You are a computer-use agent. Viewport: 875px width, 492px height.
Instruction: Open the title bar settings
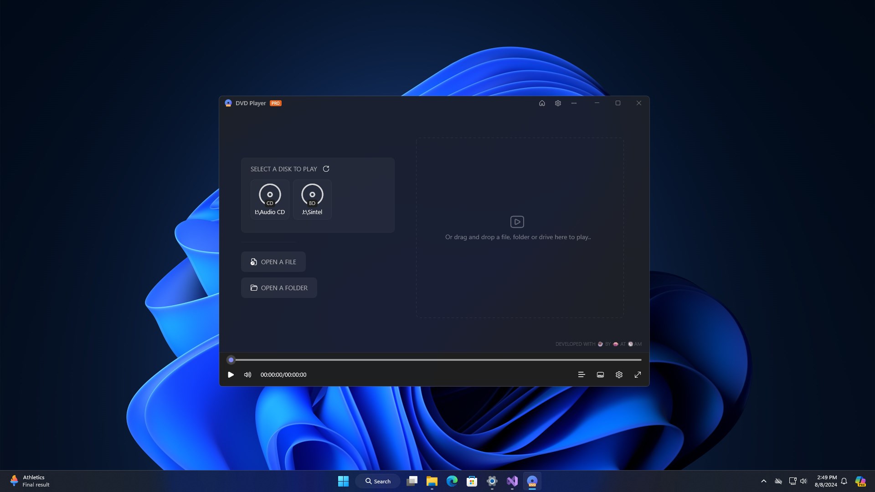coord(557,103)
